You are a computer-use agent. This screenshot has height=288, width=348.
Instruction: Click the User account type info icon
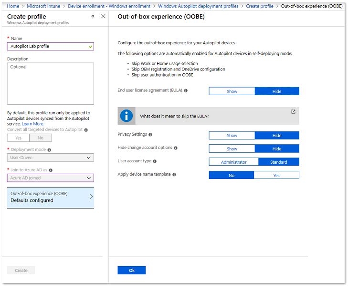tap(155, 161)
